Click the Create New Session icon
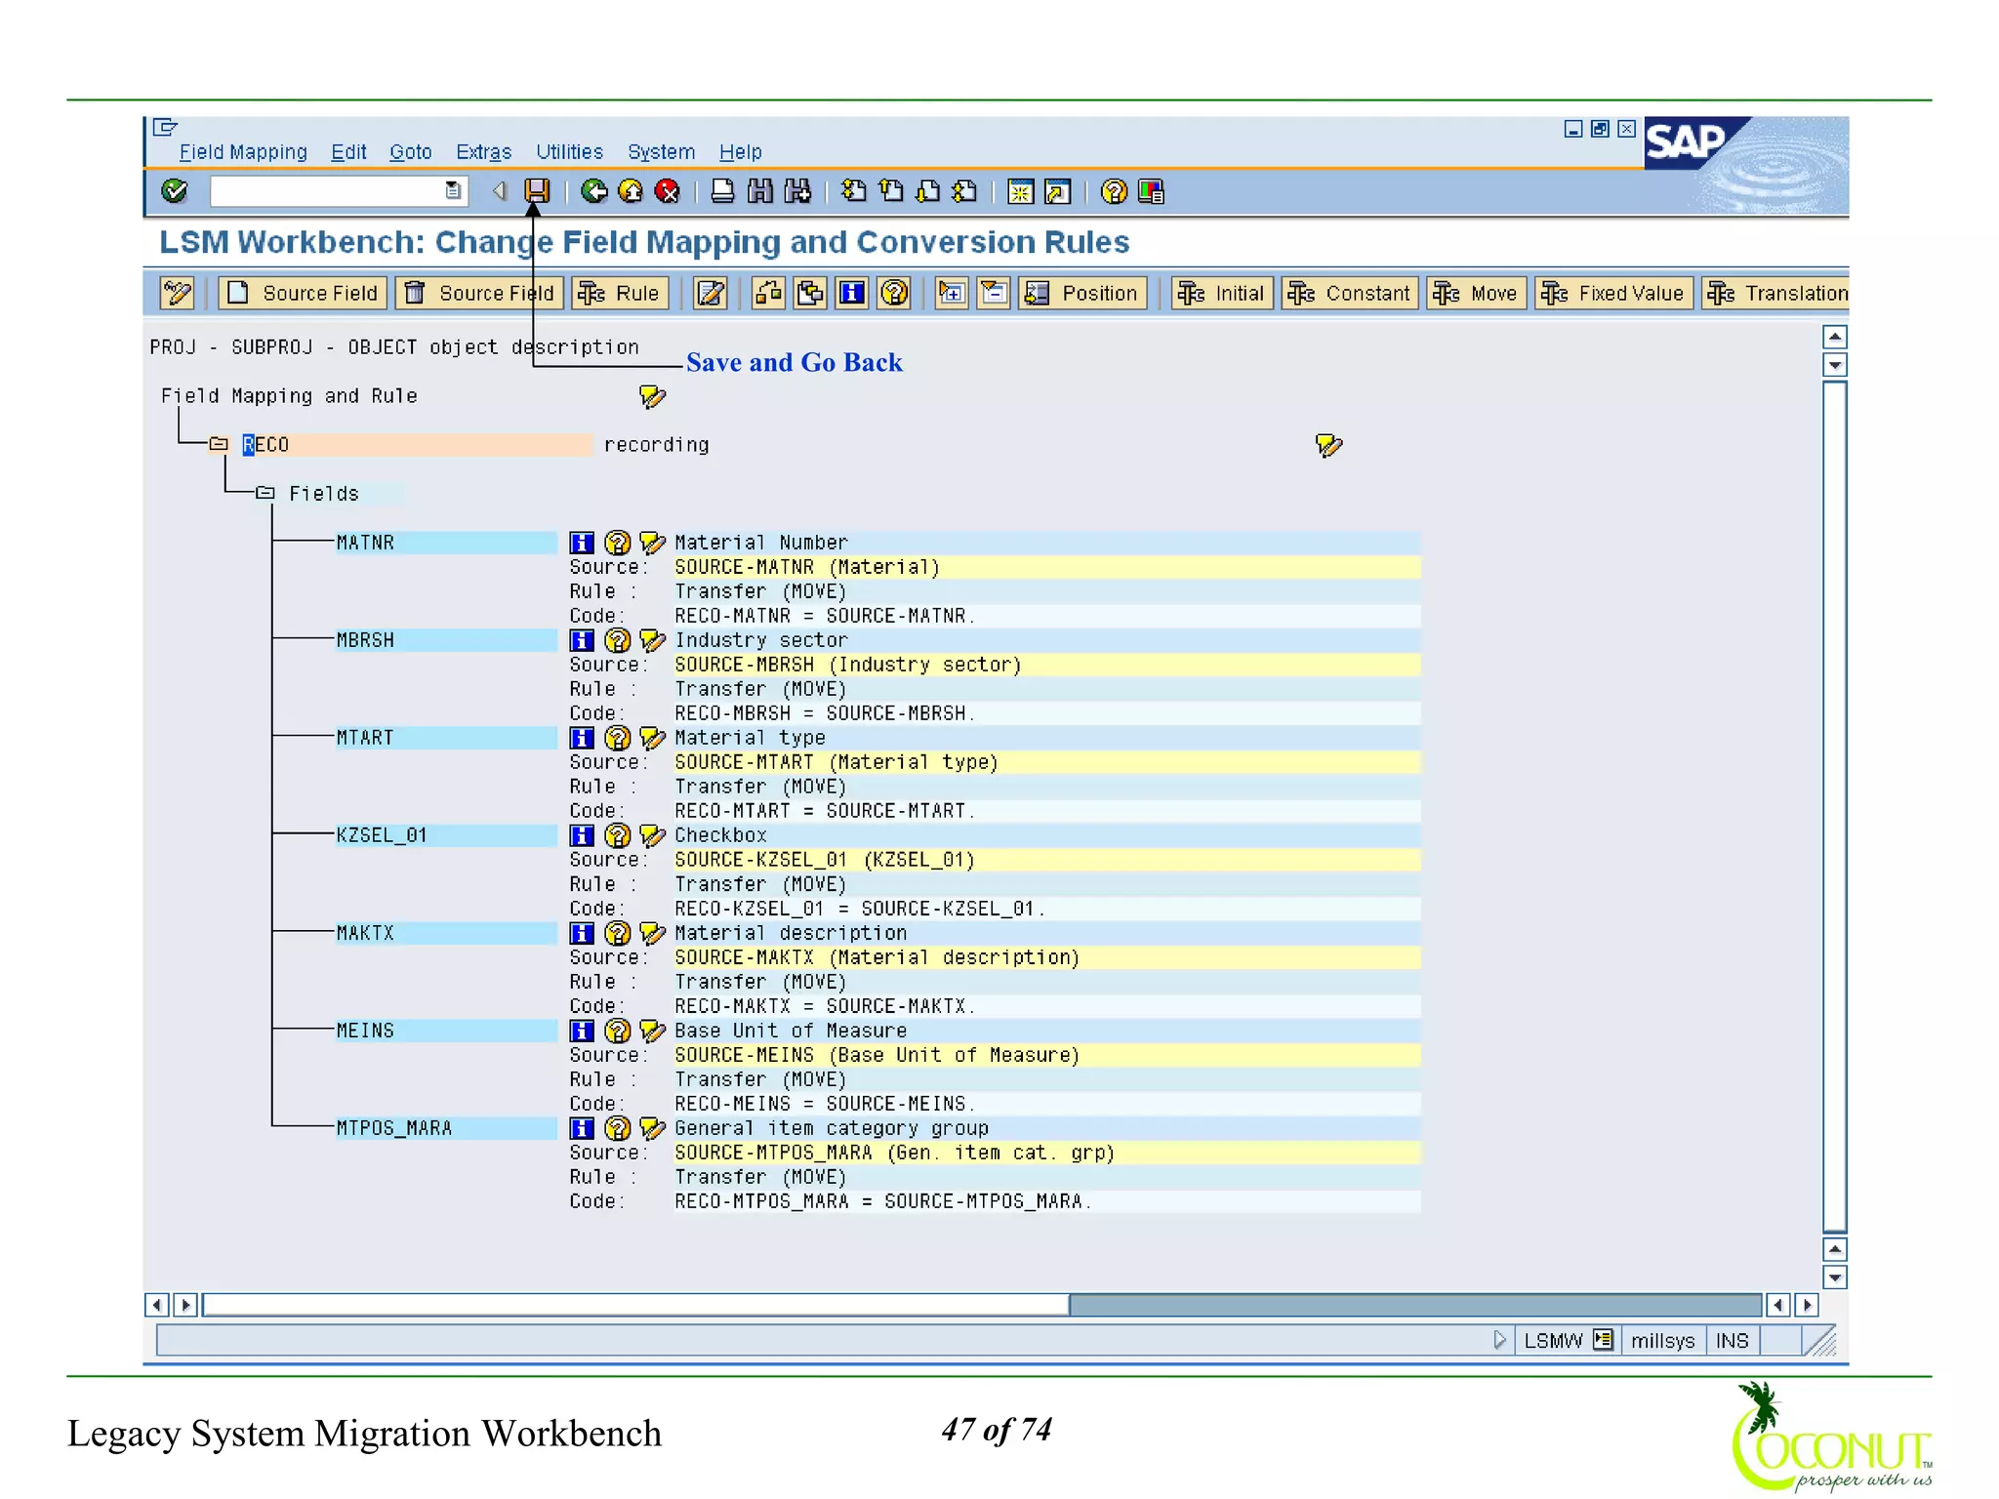This screenshot has width=1999, height=1499. point(1020,191)
